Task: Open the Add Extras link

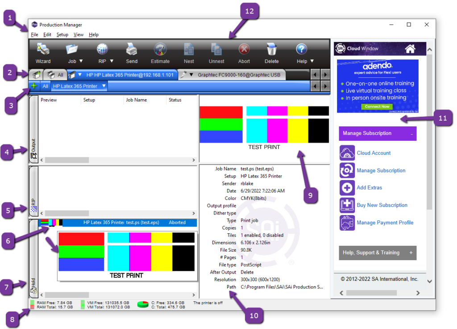Action: click(369, 188)
